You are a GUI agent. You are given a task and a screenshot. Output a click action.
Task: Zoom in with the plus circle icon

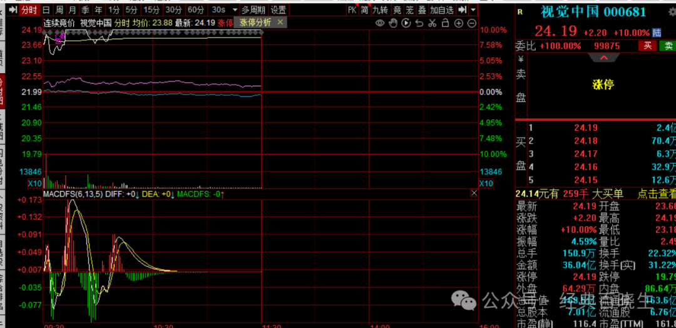point(458,23)
